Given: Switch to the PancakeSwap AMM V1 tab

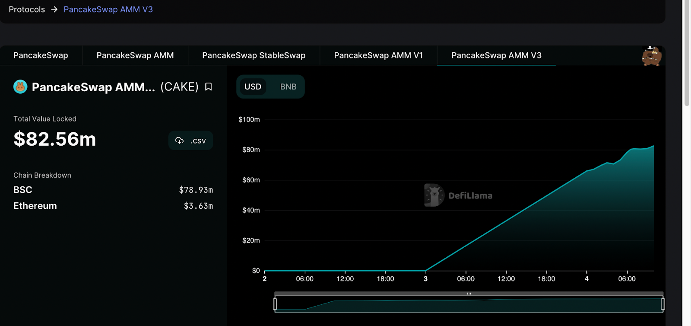Looking at the screenshot, I should [x=378, y=55].
